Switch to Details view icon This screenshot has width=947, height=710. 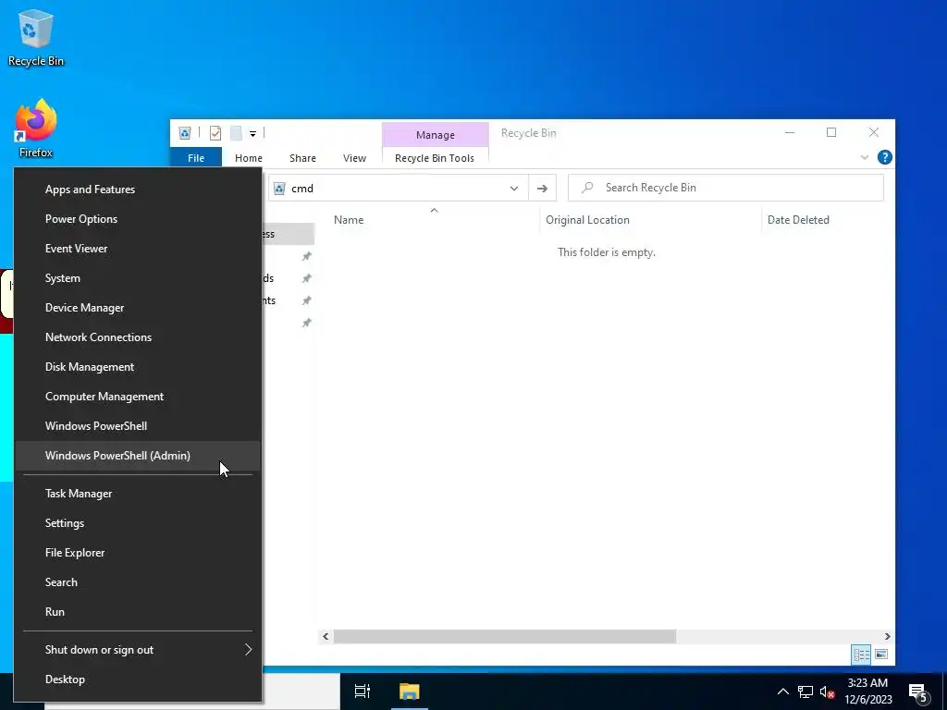pos(861,655)
